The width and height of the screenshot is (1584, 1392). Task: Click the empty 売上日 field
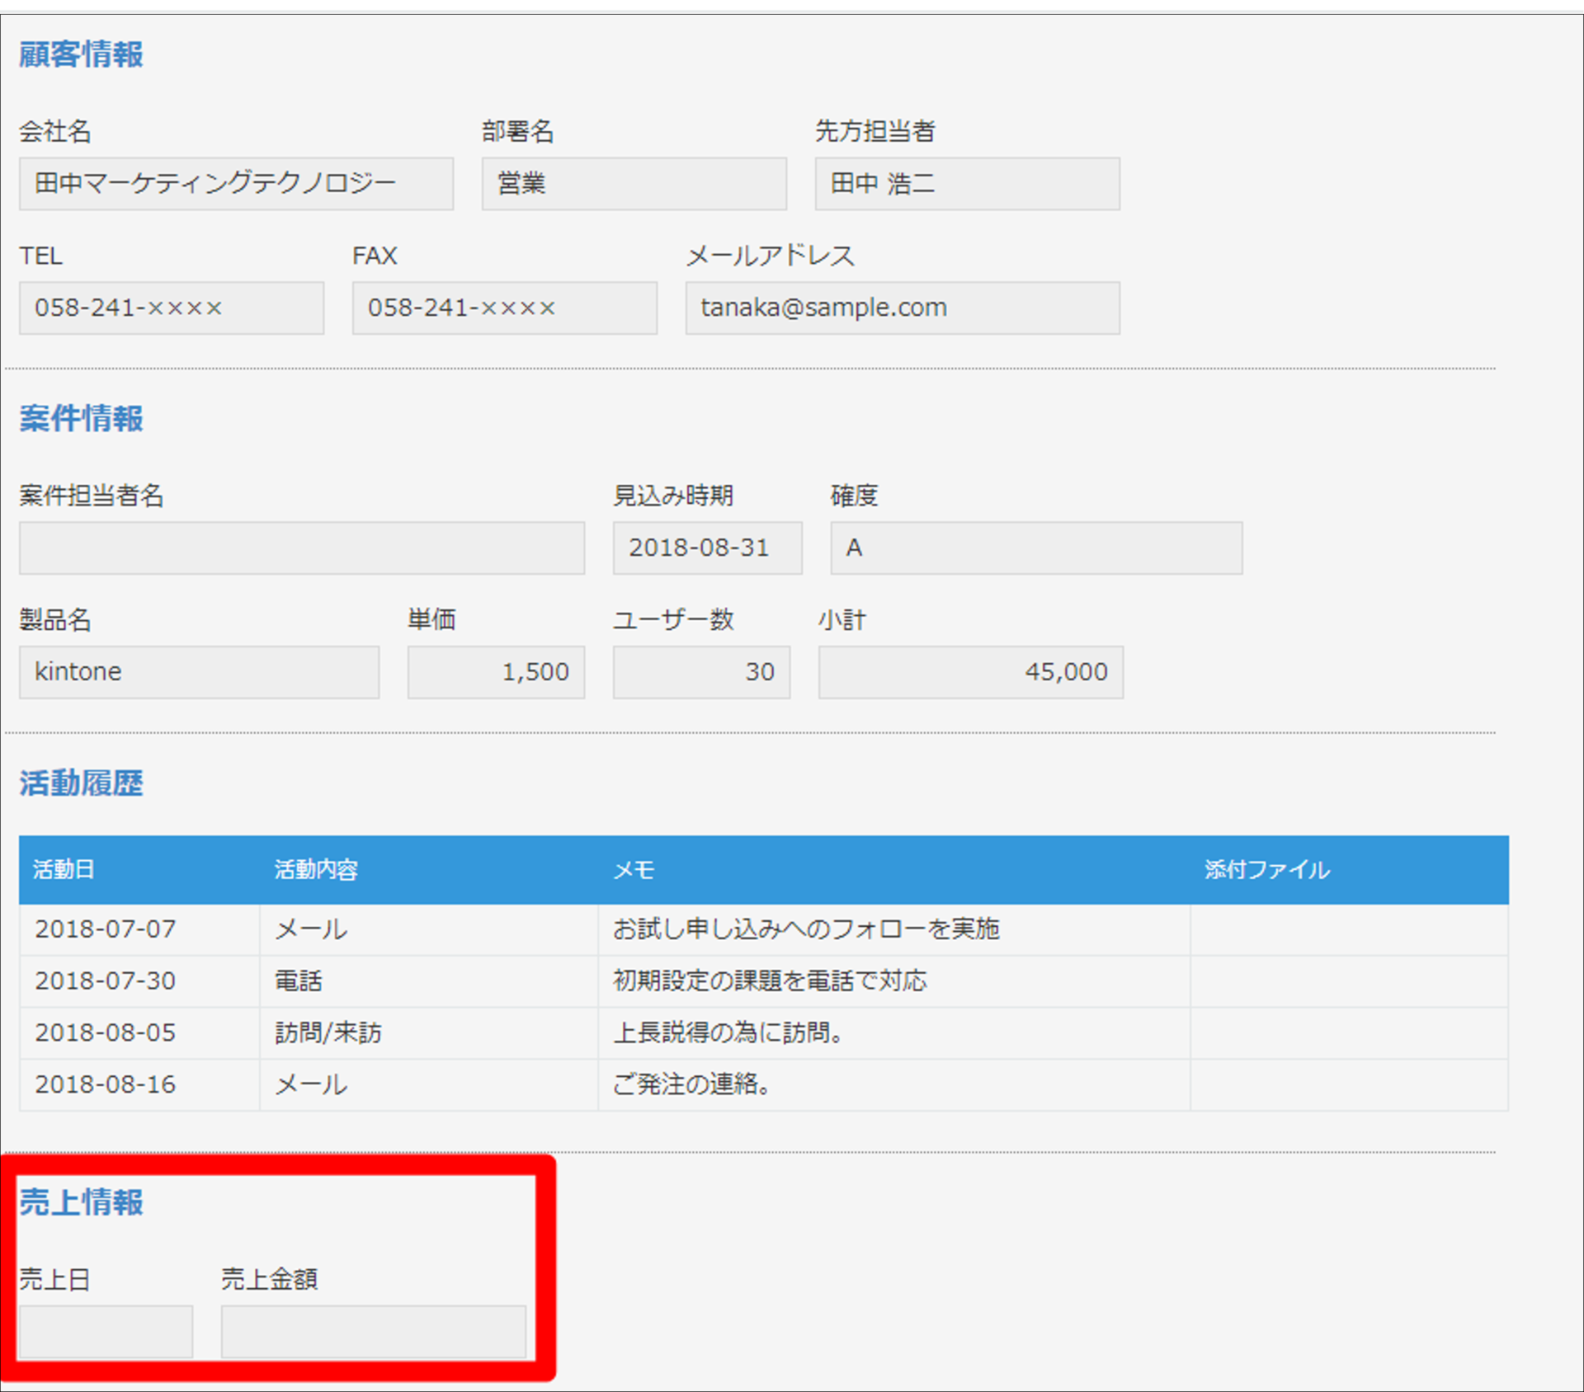point(106,1331)
